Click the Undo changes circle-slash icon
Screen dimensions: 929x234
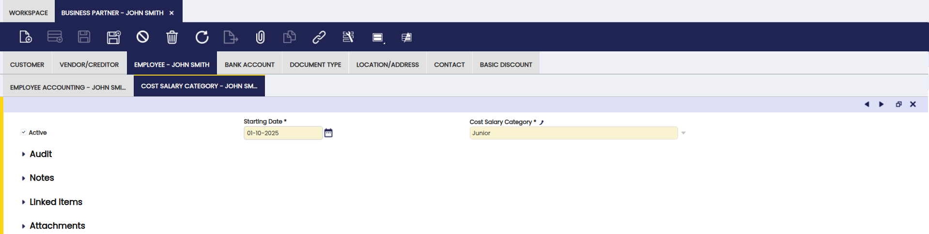(142, 37)
